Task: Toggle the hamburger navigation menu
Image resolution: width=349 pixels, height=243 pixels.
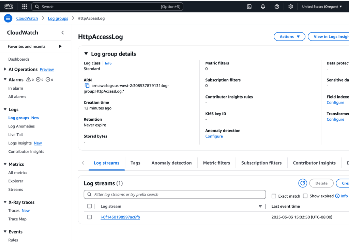Action: (8, 18)
